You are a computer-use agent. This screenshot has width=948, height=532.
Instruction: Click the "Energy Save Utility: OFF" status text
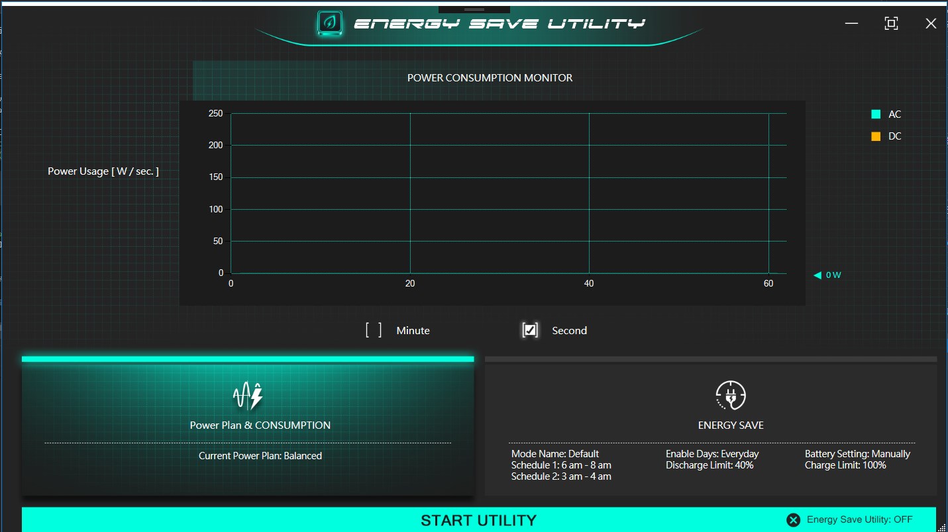pyautogui.click(x=860, y=520)
